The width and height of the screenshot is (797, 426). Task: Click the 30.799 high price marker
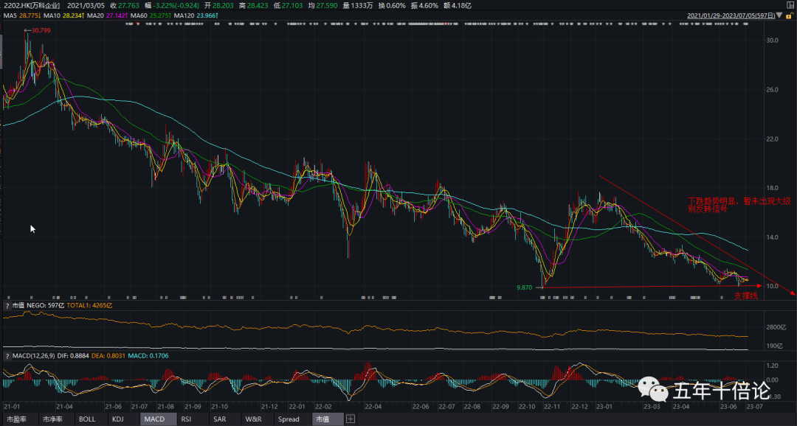tap(41, 30)
